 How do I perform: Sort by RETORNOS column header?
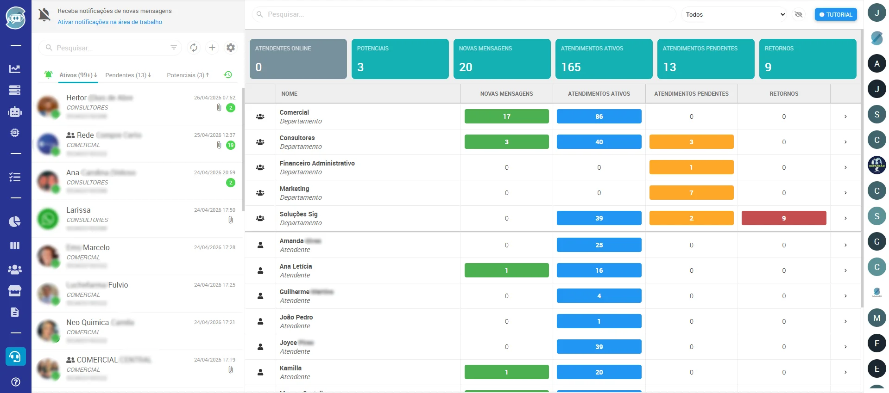click(784, 94)
